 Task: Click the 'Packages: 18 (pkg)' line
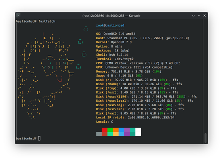coord(113,51)
